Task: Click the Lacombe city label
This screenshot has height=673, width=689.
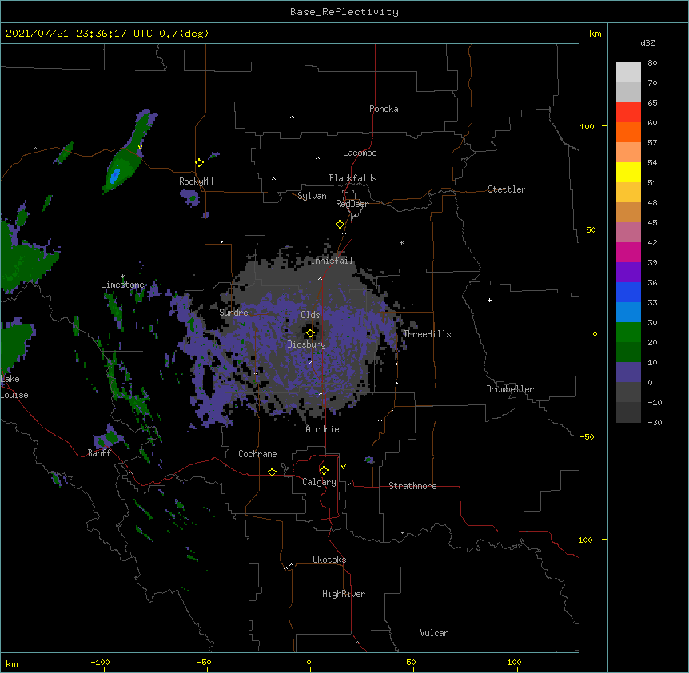Action: [360, 153]
